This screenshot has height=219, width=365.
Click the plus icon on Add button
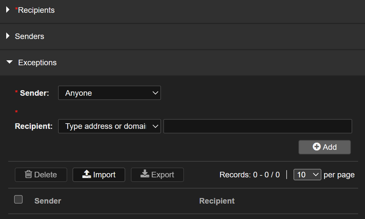[x=316, y=147]
